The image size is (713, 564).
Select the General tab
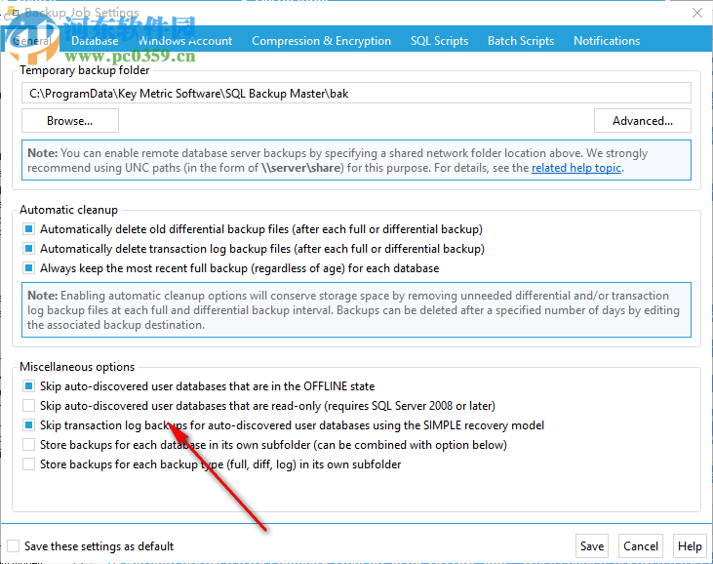pos(32,41)
